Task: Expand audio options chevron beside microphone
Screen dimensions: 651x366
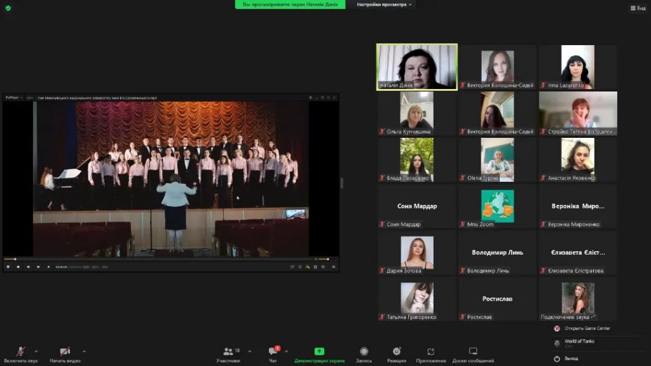Action: 36,351
